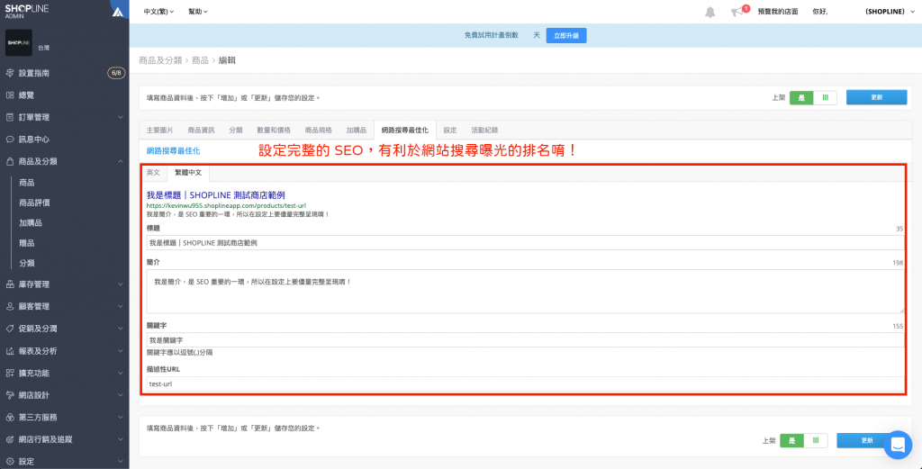Image resolution: width=922 pixels, height=469 pixels.
Task: Click 立即升級 upgrade button
Action: [566, 35]
